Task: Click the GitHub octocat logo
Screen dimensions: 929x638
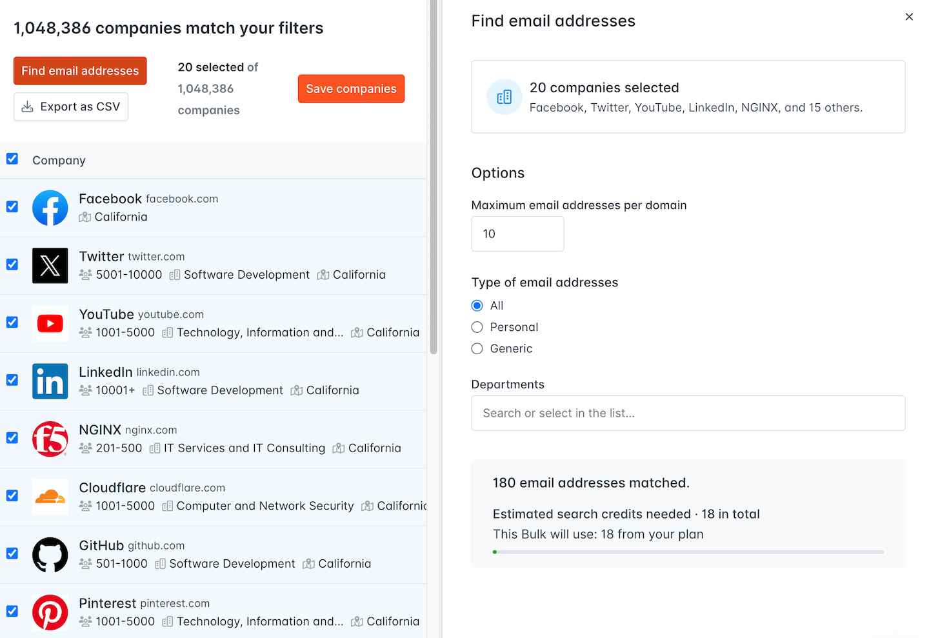Action: (x=50, y=555)
